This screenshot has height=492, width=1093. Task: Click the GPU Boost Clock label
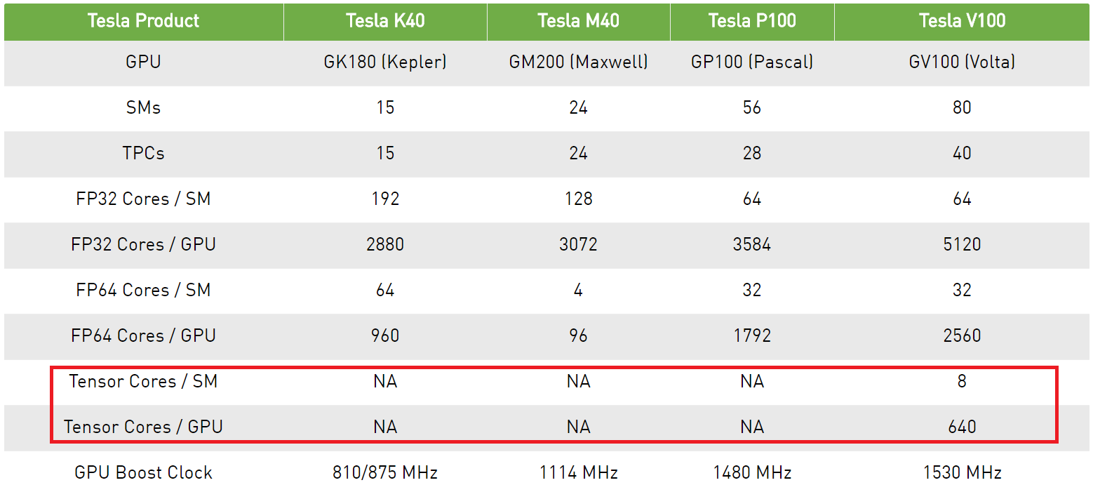pos(144,473)
